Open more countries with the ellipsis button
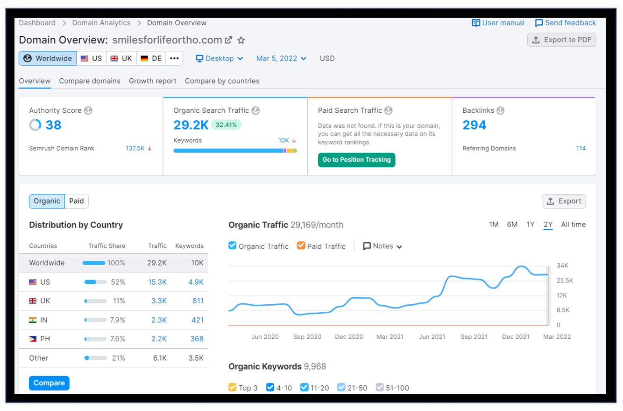 pos(174,58)
